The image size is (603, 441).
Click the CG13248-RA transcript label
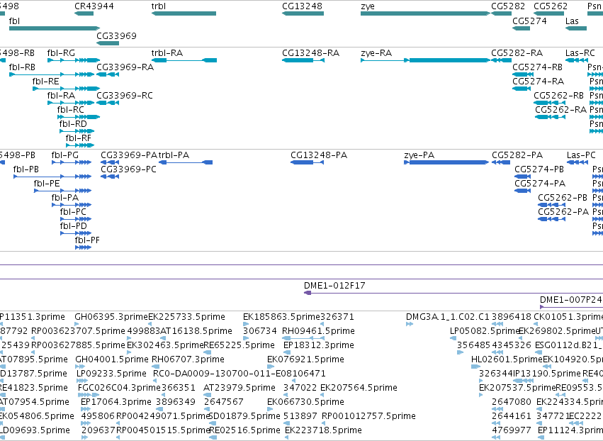311,53
